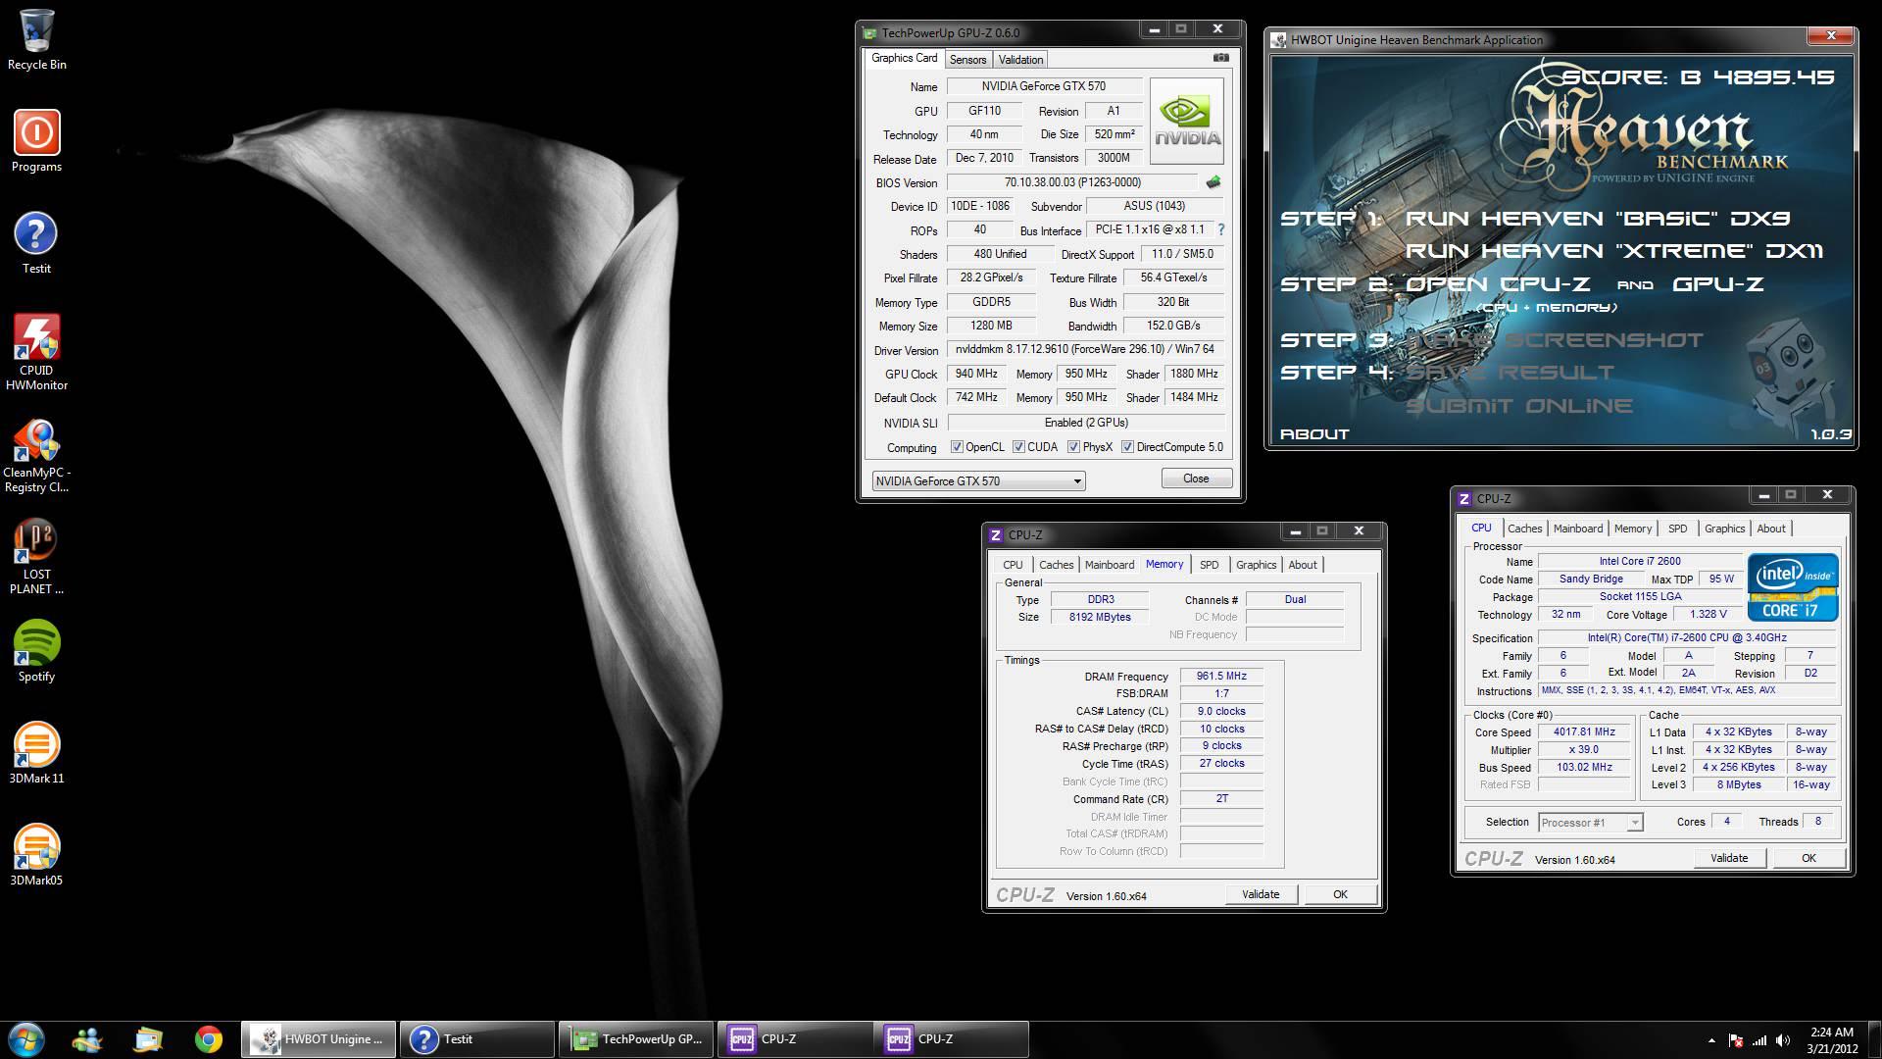Switch to Testit taskbar button
The height and width of the screenshot is (1059, 1882).
pyautogui.click(x=477, y=1039)
